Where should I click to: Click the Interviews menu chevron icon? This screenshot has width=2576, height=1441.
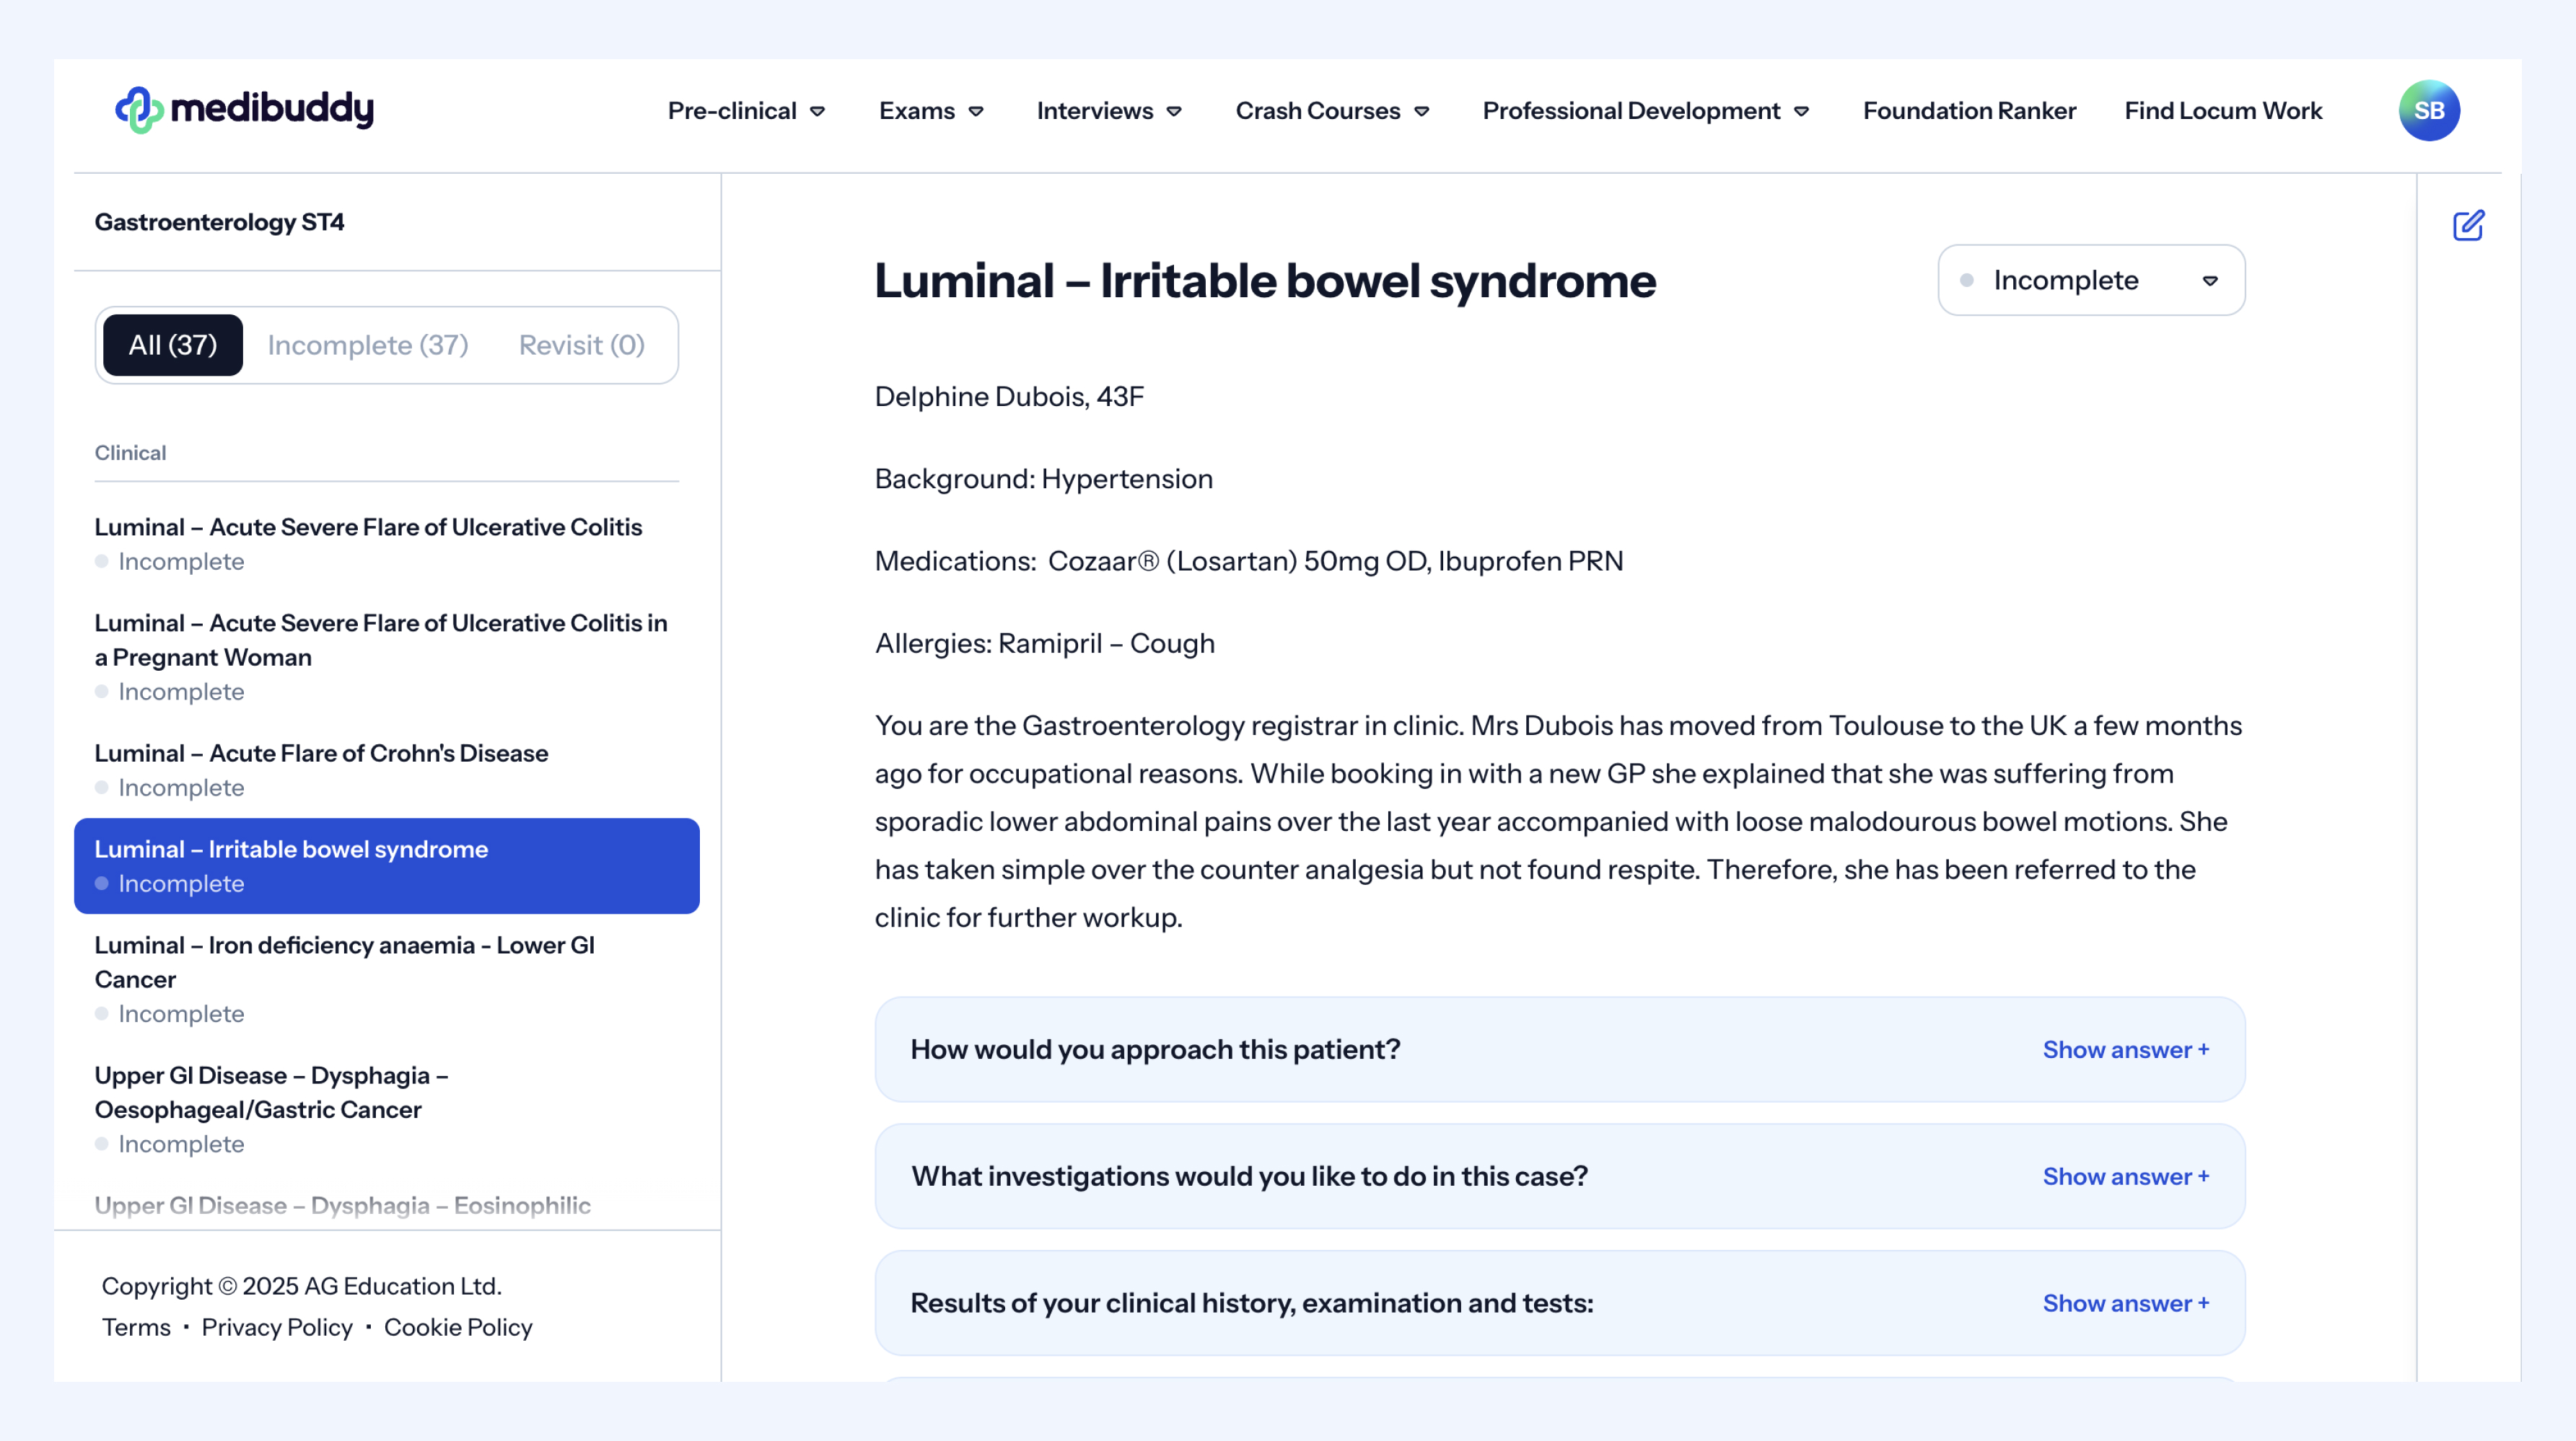(x=1174, y=112)
